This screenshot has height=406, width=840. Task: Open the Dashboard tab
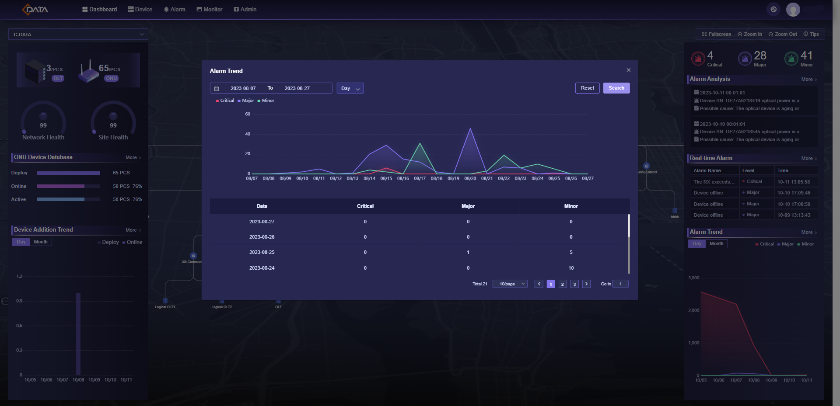click(99, 9)
